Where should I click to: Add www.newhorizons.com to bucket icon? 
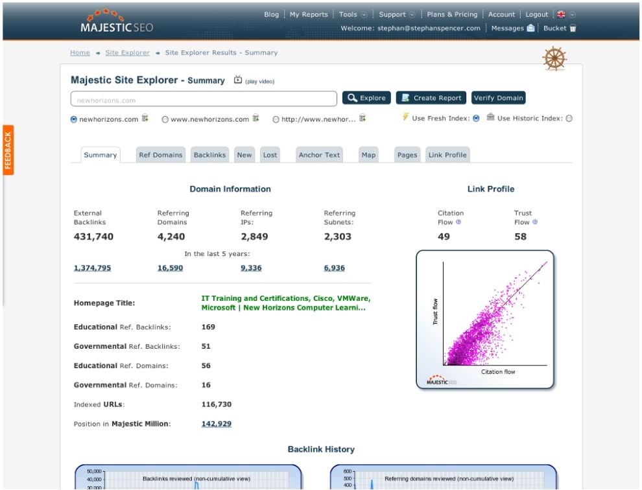(x=256, y=119)
